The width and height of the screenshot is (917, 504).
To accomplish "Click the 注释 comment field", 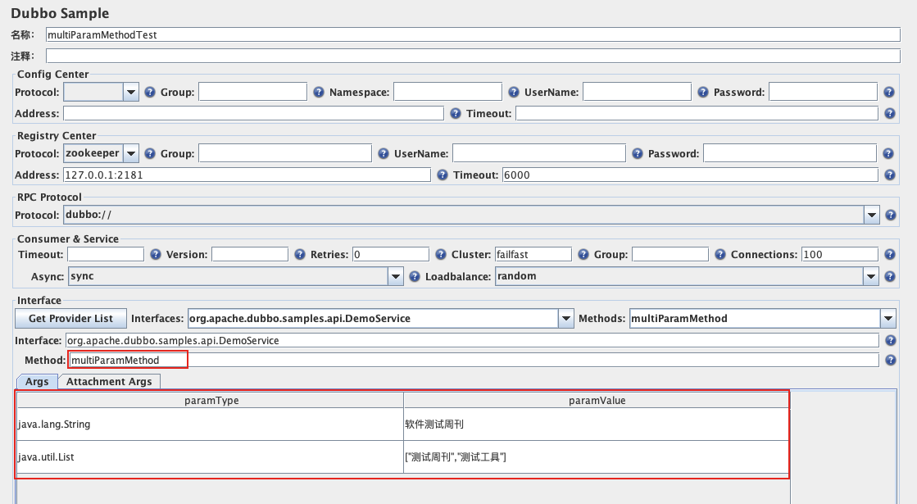I will point(473,56).
